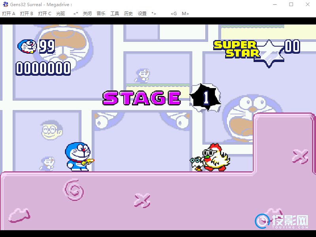Click the Super Star icon
Screen dimensions: 316x237
coord(270,54)
